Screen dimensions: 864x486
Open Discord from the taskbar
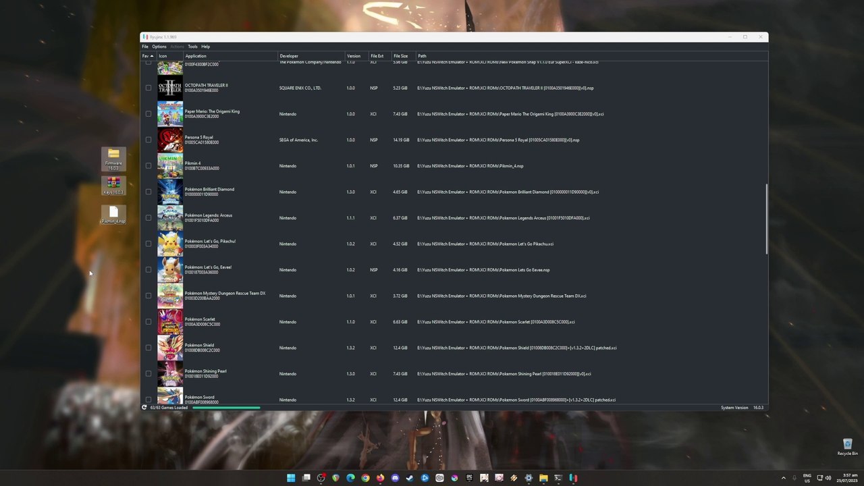click(395, 478)
